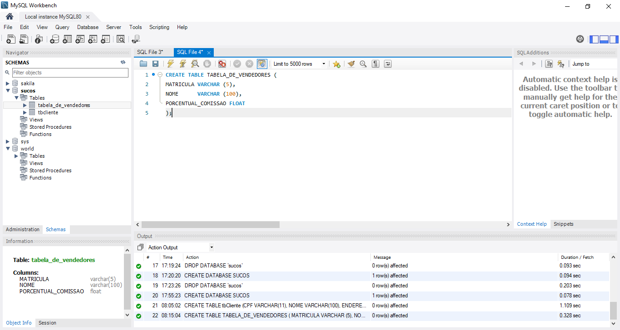Image resolution: width=620 pixels, height=330 pixels.
Task: Click the Jump to help field
Action: tap(595, 64)
